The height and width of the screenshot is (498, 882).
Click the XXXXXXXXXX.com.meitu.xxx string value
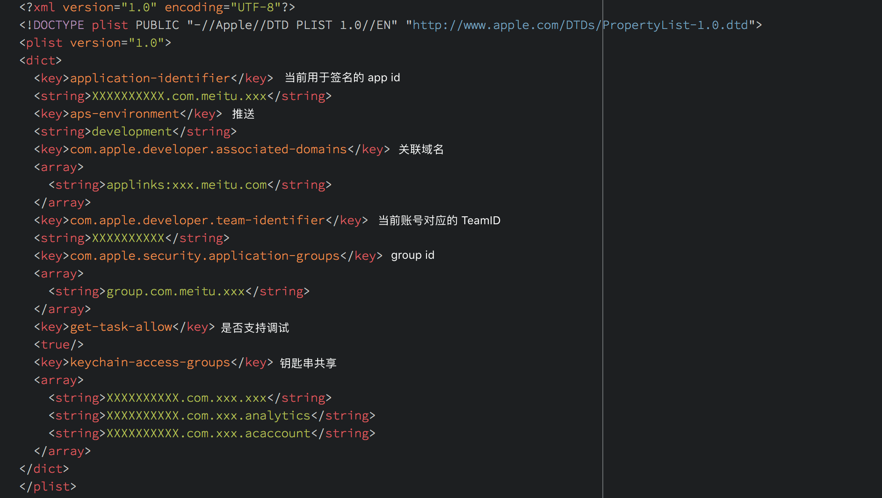179,96
